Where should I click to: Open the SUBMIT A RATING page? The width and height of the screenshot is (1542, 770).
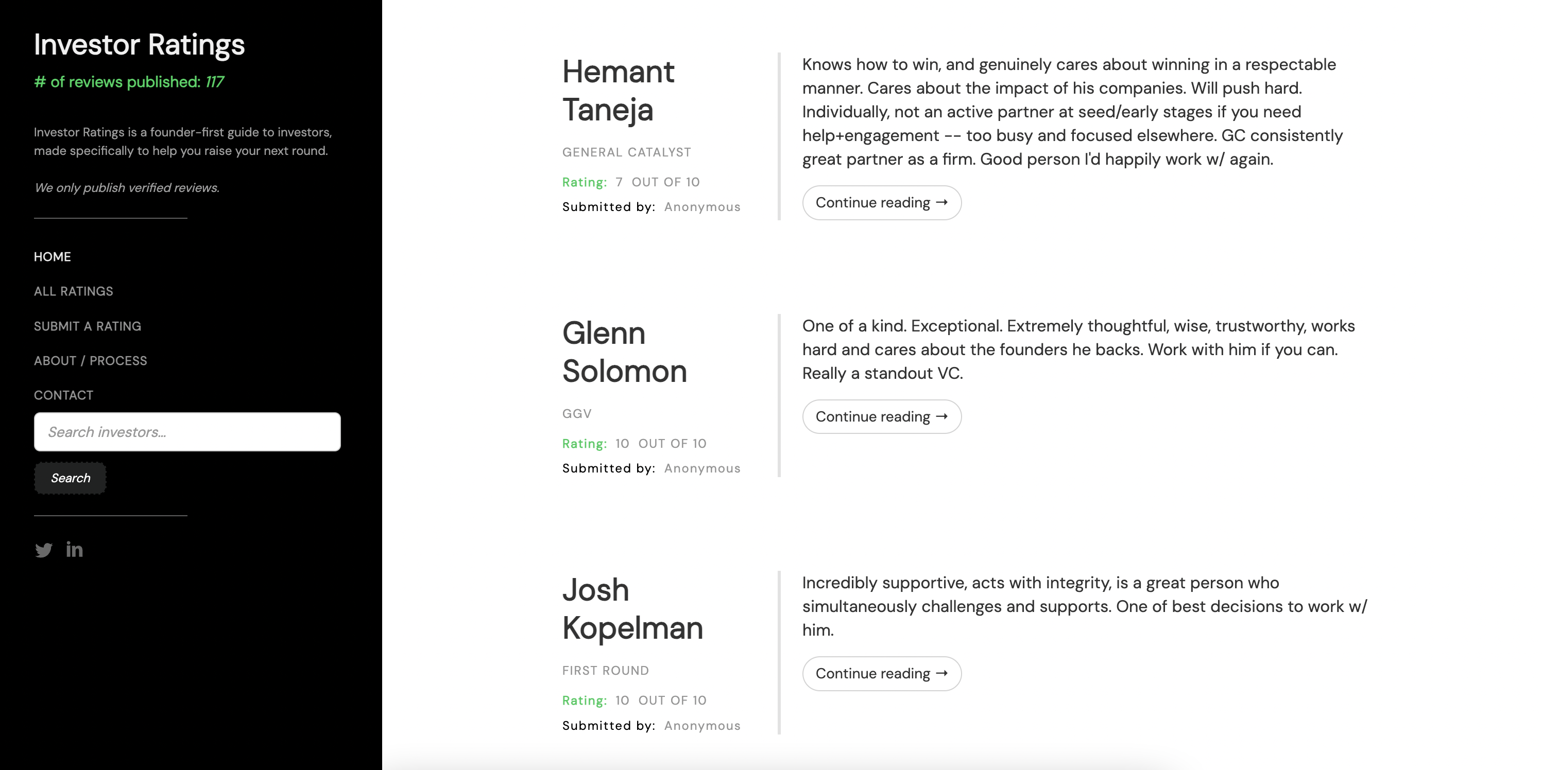[87, 325]
